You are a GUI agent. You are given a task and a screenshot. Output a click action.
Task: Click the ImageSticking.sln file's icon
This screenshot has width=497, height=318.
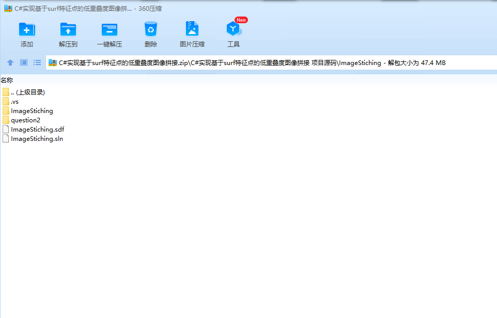(x=6, y=139)
